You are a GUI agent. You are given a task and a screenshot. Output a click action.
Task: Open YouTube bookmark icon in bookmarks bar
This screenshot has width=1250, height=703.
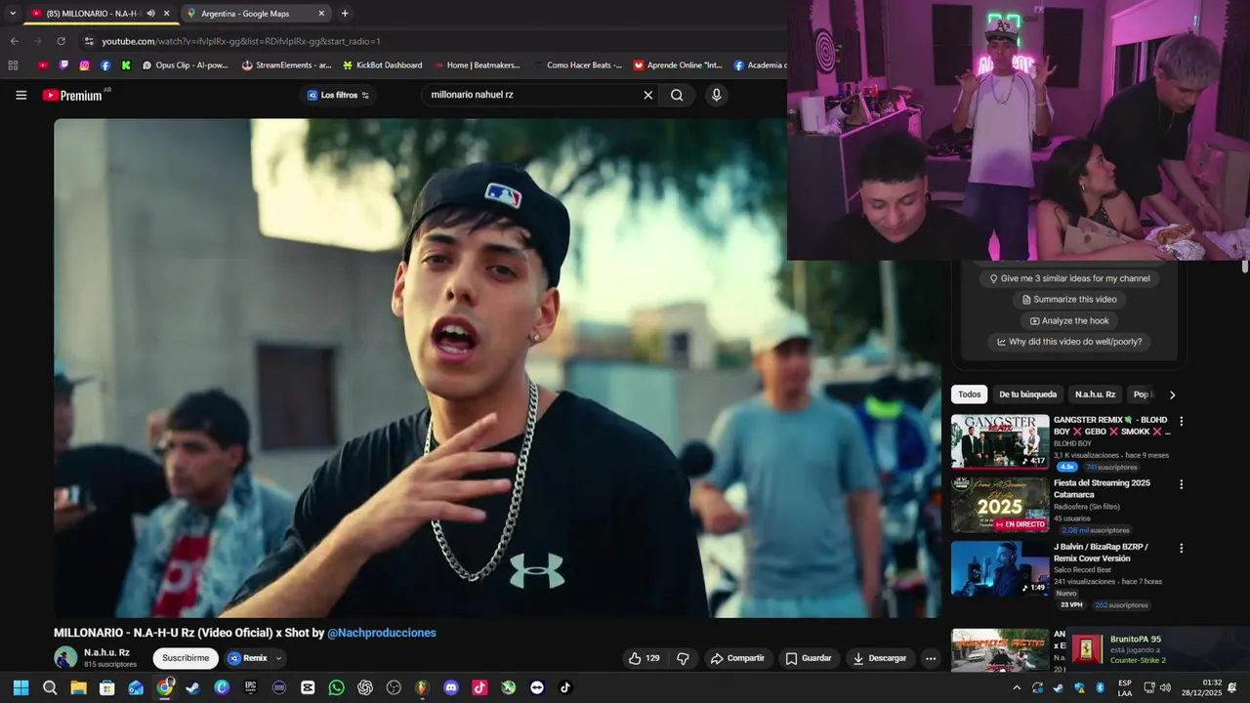point(42,65)
